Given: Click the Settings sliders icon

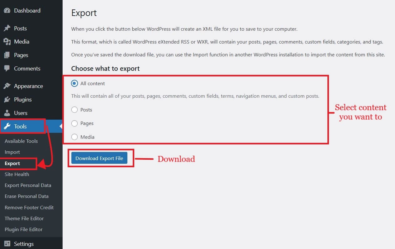Looking at the screenshot, I should click(x=7, y=244).
